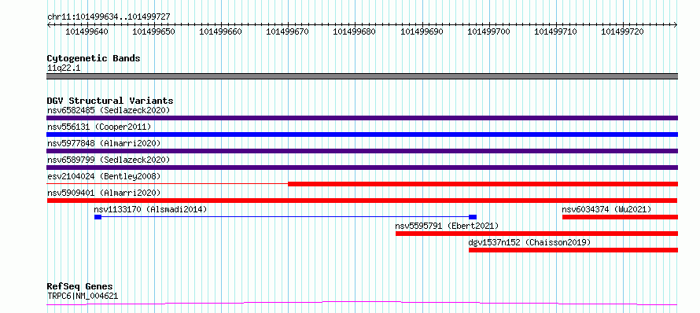The height and width of the screenshot is (313, 700).
Task: Click ruler position 101499700
Action: 489,31
